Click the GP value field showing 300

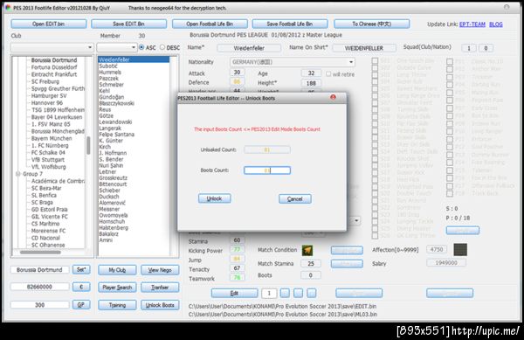coord(39,304)
